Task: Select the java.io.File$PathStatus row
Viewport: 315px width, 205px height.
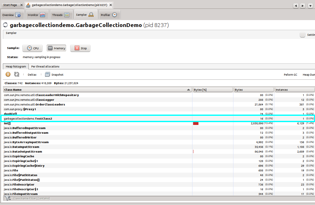Action: pos(159,175)
